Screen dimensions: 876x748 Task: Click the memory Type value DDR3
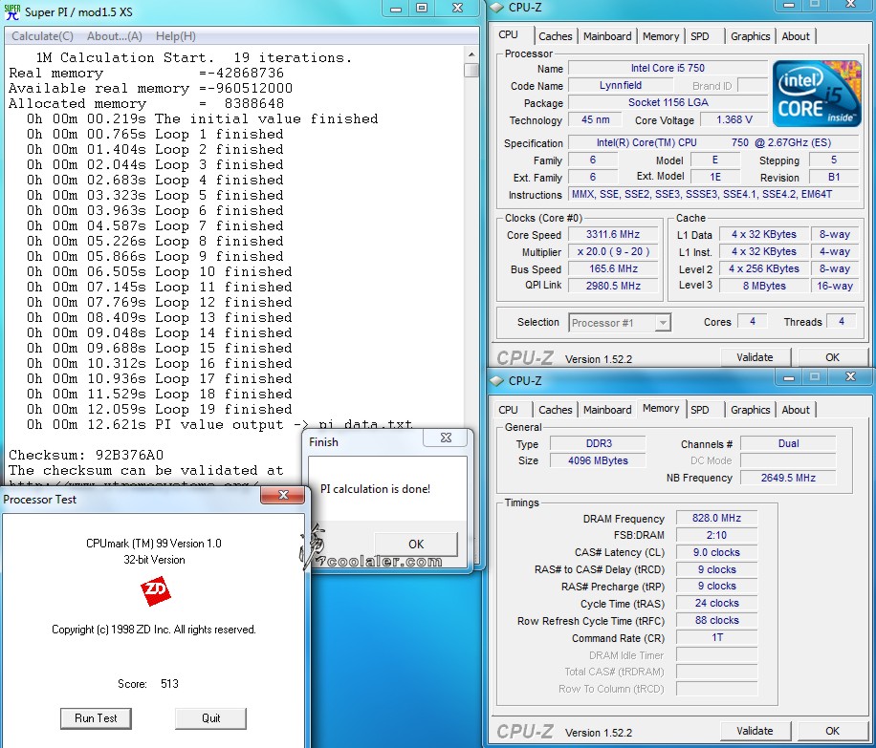tap(598, 444)
